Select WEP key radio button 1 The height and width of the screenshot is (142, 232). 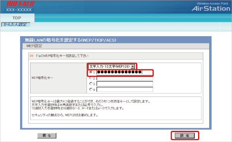click(91, 72)
